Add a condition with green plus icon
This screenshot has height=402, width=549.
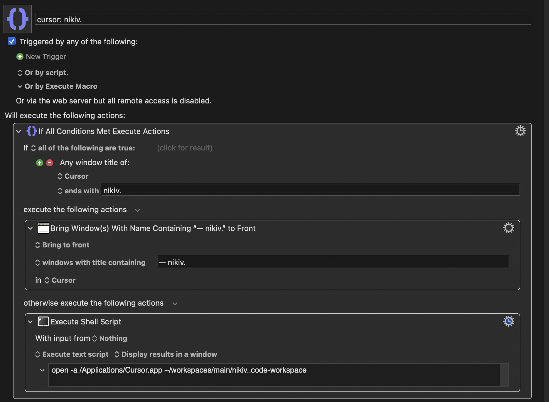tap(40, 163)
